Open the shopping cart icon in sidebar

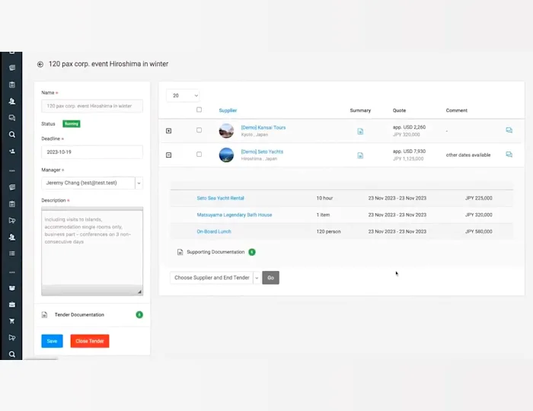[12, 321]
